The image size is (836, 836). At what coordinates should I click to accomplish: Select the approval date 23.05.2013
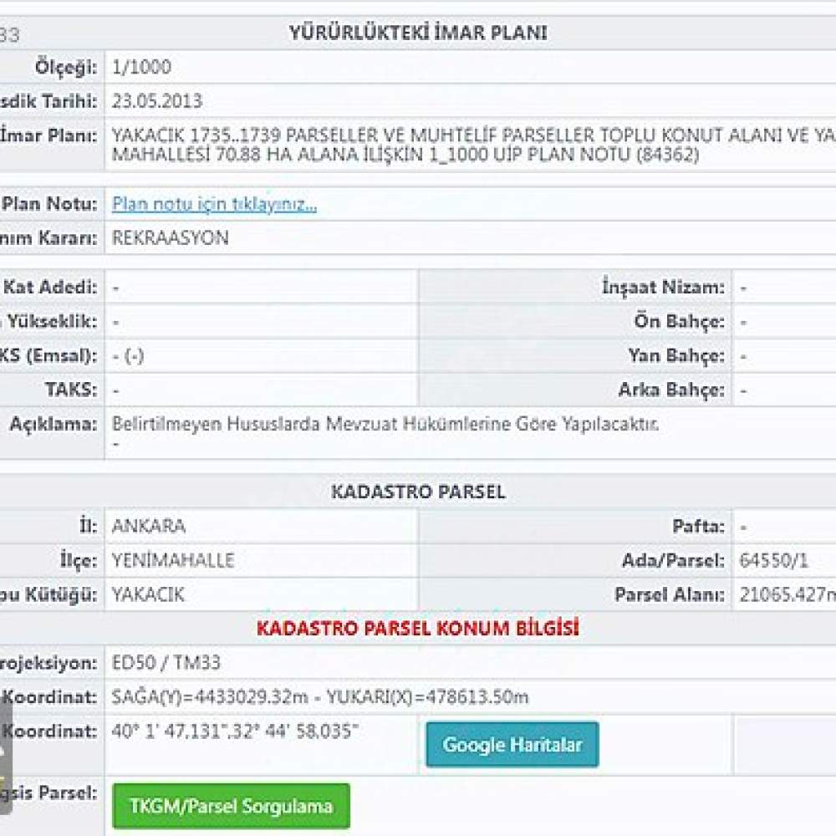(x=157, y=101)
